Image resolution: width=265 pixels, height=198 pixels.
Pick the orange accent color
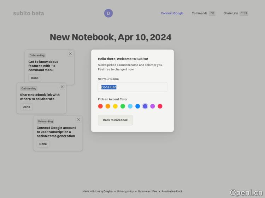pyautogui.click(x=108, y=106)
